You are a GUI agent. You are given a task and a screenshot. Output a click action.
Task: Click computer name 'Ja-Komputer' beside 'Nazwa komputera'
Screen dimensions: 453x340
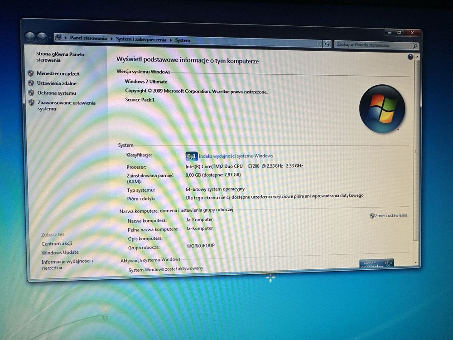199,219
